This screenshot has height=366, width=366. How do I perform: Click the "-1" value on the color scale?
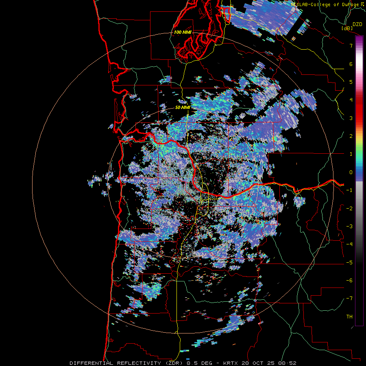click(x=349, y=190)
